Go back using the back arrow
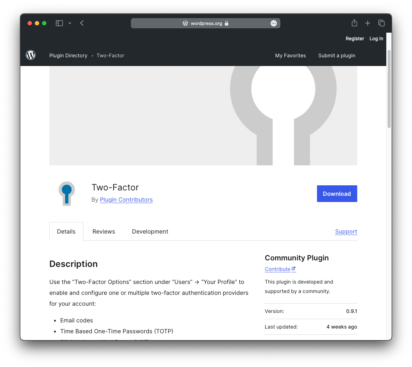Screen dimensions: 412x367 point(82,23)
